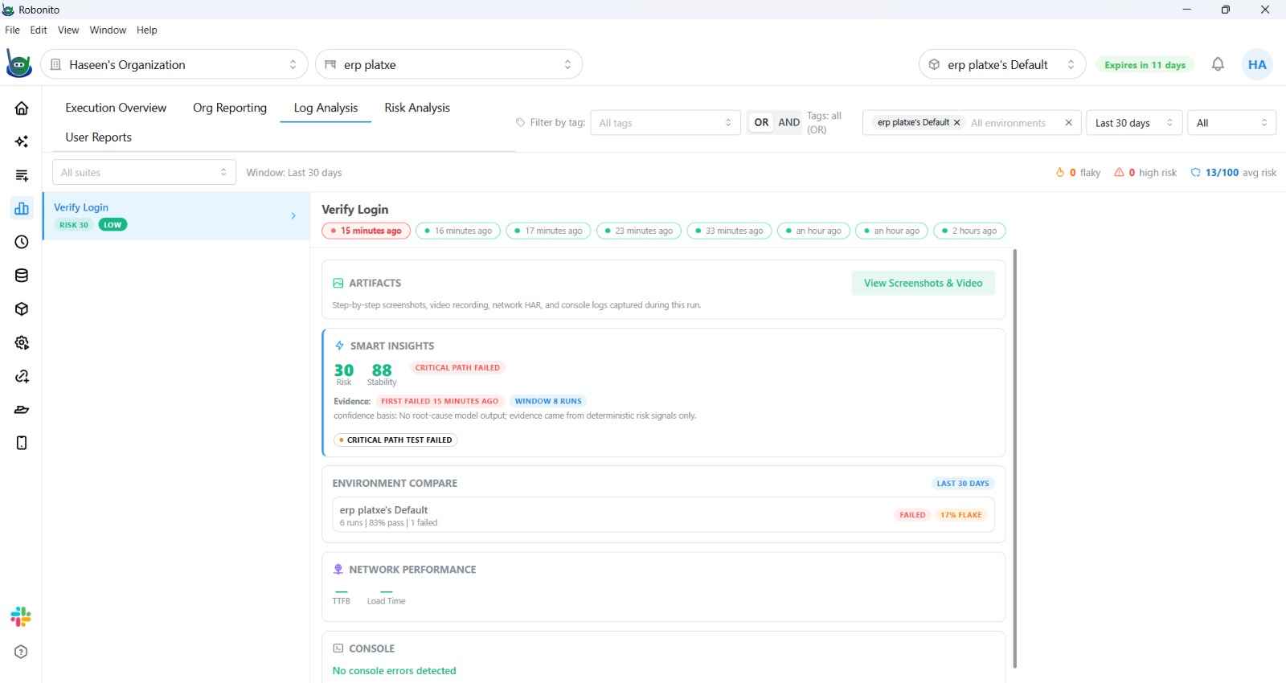
Task: Click the CRITICAL PATH FAILED badge
Action: pos(457,367)
